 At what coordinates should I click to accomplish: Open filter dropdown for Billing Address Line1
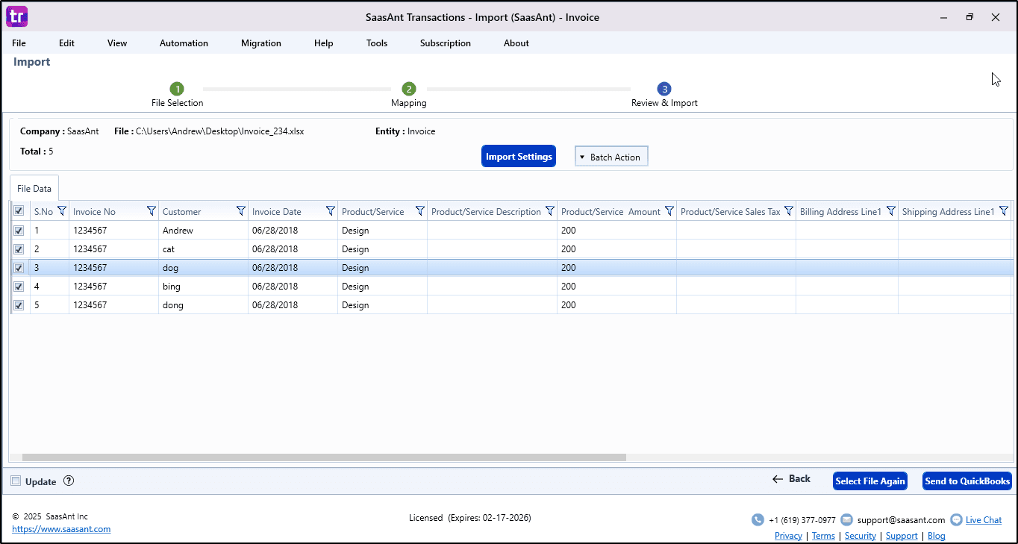coord(890,211)
